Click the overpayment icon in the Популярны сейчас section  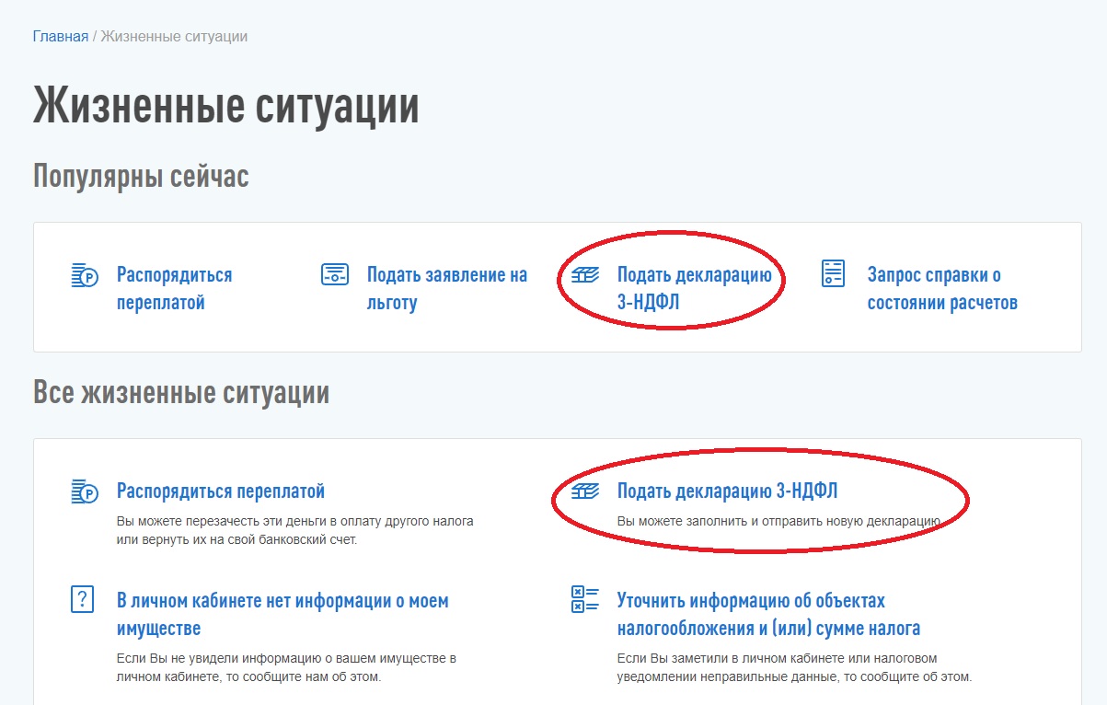[x=85, y=275]
